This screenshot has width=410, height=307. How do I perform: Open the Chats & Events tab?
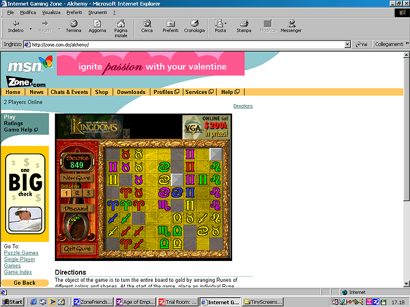click(70, 92)
